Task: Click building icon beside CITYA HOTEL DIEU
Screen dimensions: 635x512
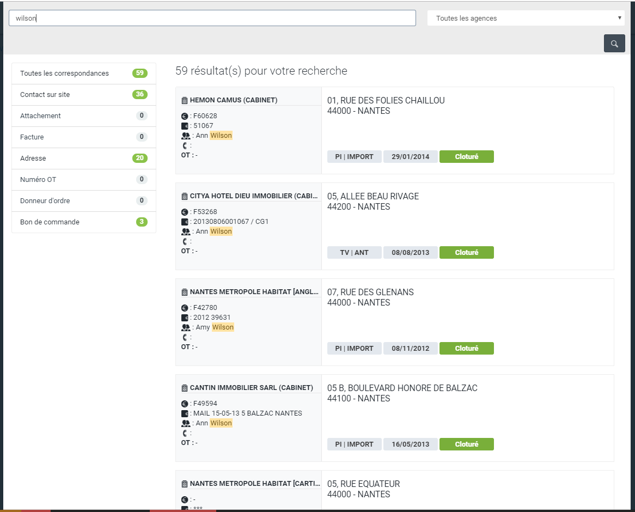Action: click(185, 196)
